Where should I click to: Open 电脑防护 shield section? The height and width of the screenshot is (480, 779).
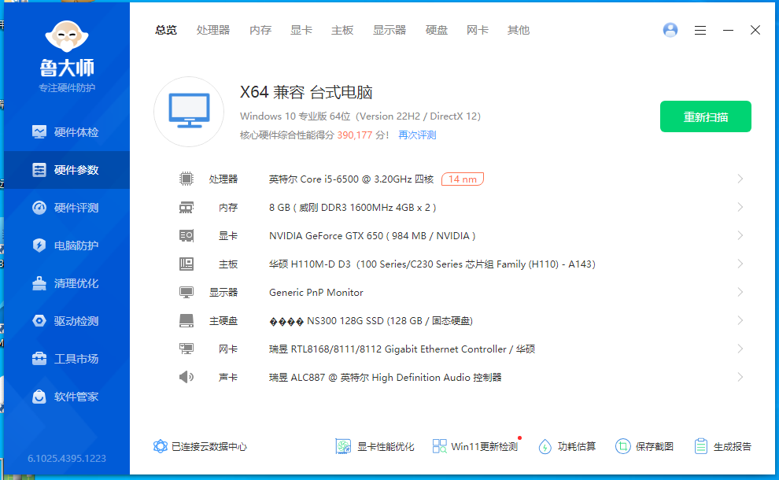point(67,246)
